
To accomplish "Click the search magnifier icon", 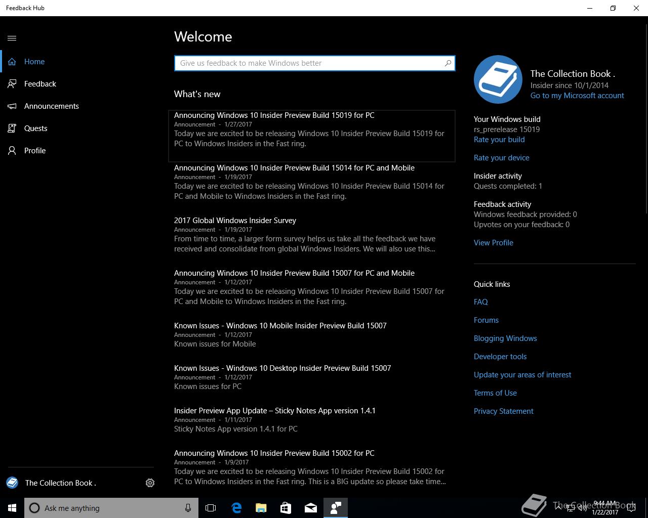I will [448, 63].
